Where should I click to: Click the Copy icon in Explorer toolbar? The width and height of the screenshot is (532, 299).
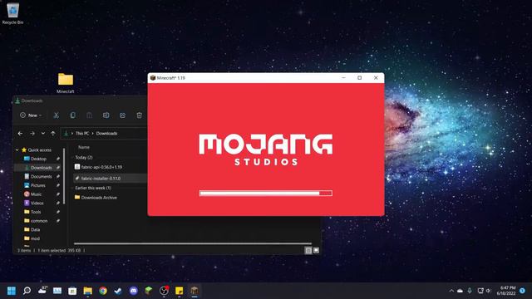tap(72, 115)
